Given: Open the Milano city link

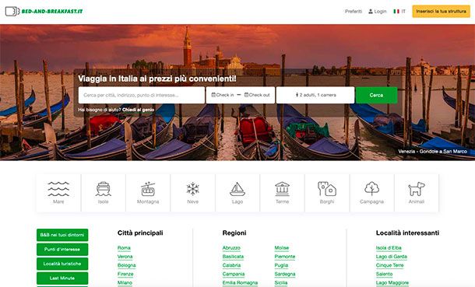Looking at the screenshot, I should (125, 283).
